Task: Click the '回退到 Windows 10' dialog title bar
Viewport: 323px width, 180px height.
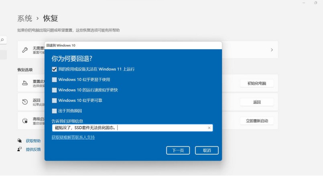Action: click(x=133, y=45)
